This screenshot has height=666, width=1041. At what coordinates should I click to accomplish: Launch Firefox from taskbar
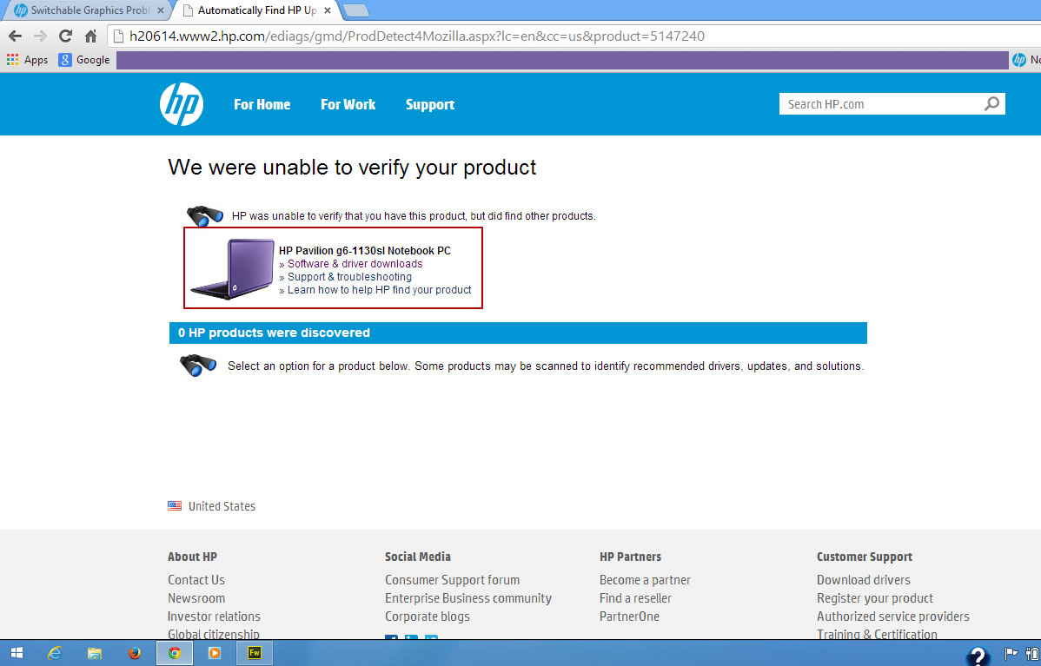coord(135,653)
